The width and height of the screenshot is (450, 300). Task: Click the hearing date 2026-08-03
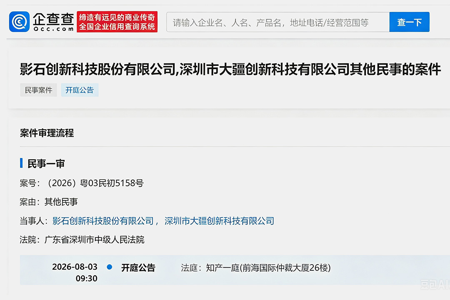(x=75, y=267)
